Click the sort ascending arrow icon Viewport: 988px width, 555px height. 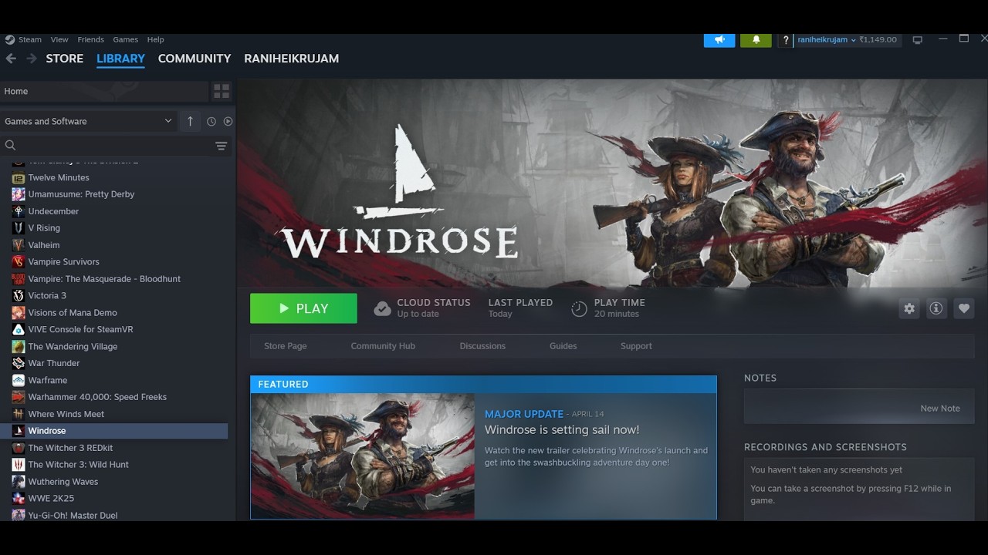pos(190,121)
